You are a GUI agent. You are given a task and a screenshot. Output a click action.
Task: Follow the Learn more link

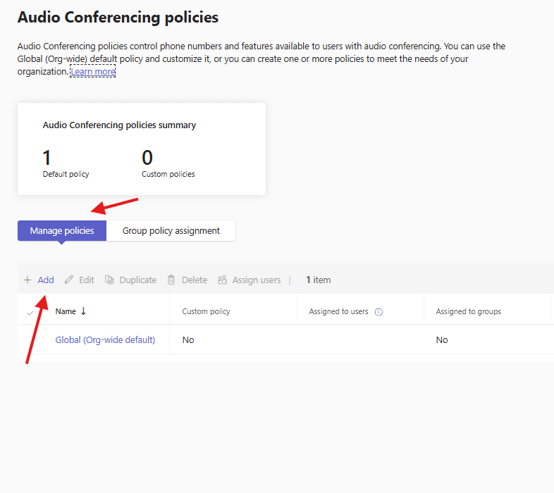pyautogui.click(x=92, y=72)
